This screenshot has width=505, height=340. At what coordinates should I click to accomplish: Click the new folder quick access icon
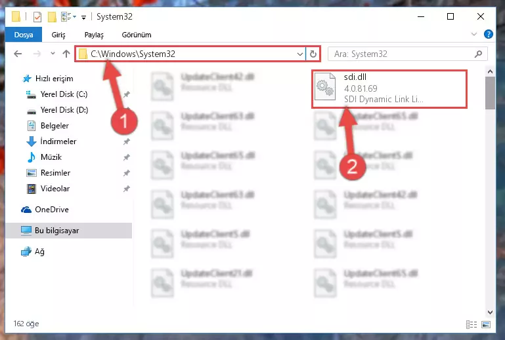52,17
